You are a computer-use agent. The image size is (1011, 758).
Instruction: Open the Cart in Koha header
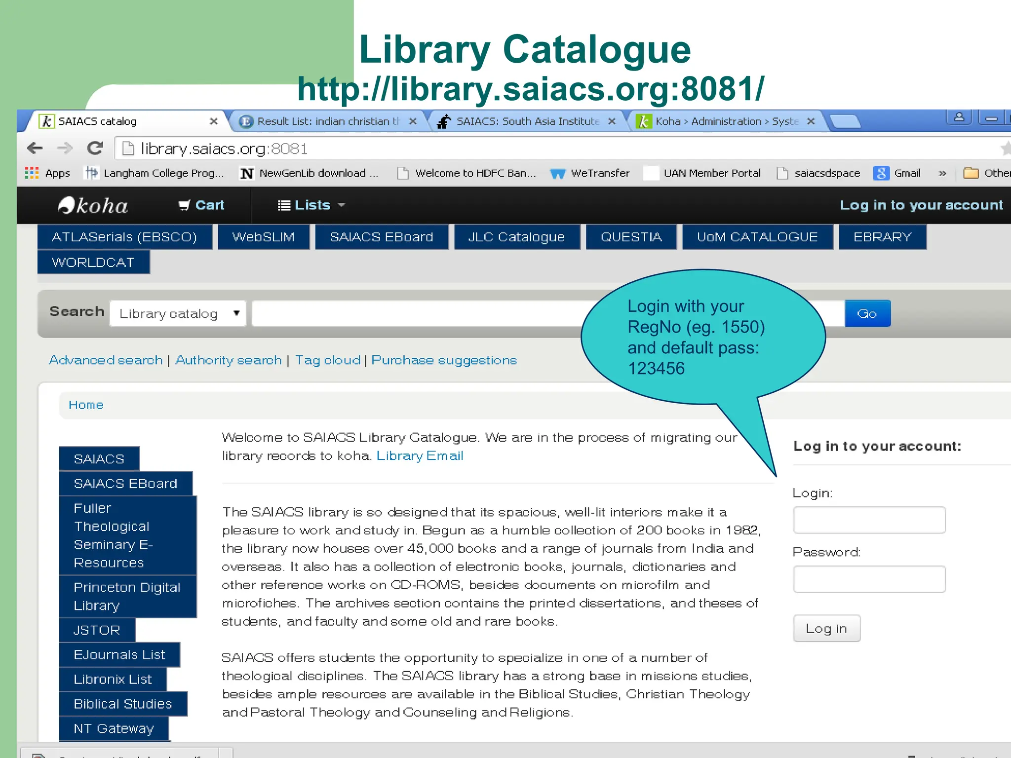201,205
